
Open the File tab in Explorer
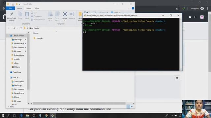(x=10, y=8)
